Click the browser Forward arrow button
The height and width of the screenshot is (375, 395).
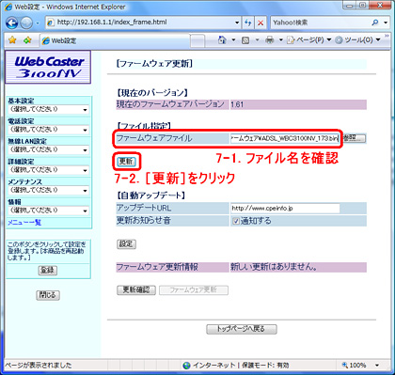coord(26,23)
